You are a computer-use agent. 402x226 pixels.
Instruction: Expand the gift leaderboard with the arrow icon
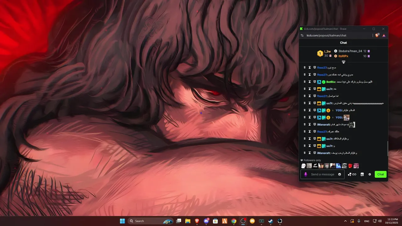(344, 62)
